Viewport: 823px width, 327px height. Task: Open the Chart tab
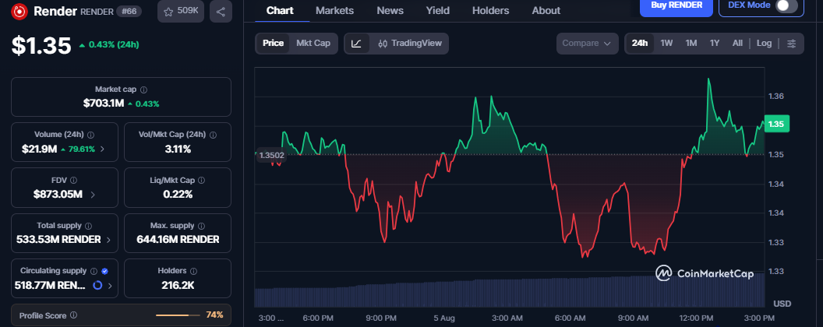(280, 10)
